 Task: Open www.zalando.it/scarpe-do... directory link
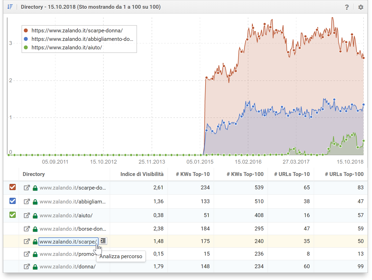(x=73, y=188)
